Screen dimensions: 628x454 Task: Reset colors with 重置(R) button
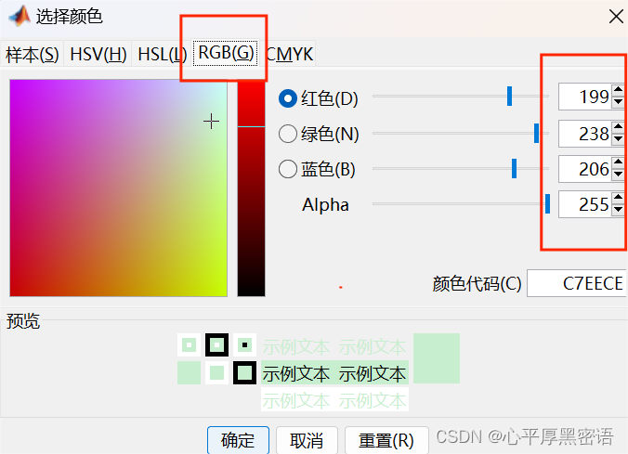386,440
